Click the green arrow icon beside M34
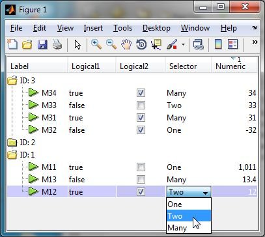This screenshot has width=265, height=237. 34,93
